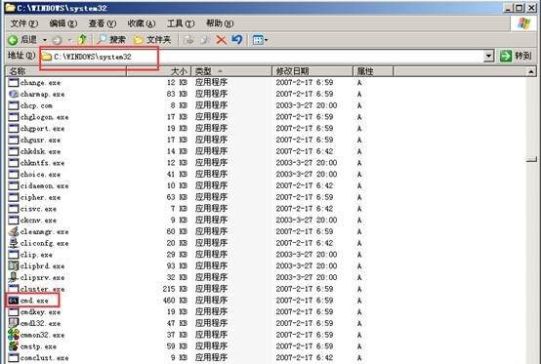Open the Views dropdown button
Viewport: 541px width, 364px height.
pyautogui.click(x=261, y=40)
